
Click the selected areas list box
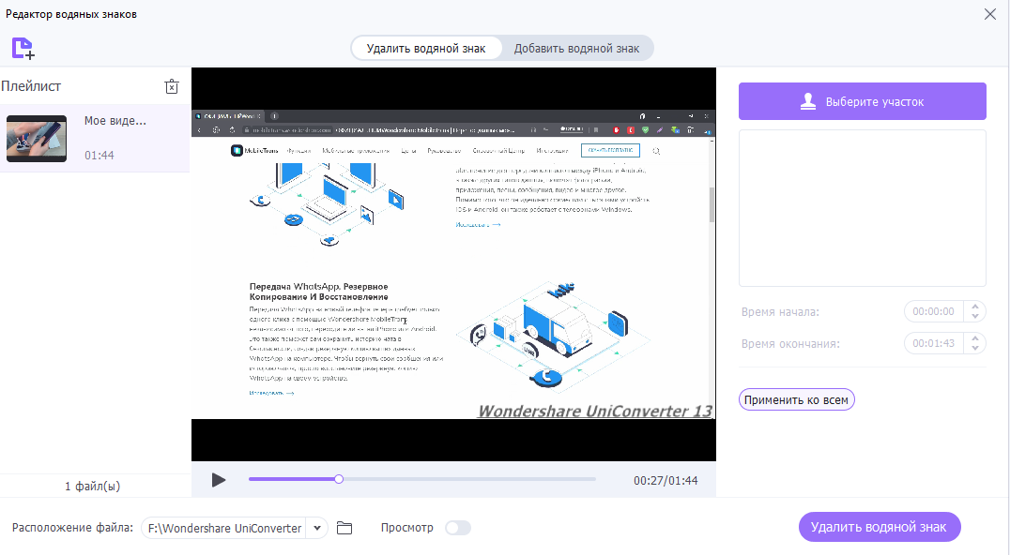coord(862,208)
